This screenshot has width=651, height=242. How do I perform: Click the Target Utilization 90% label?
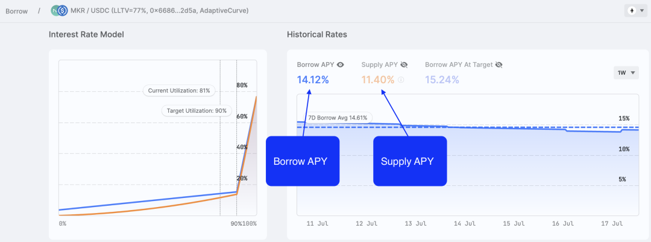tap(197, 110)
